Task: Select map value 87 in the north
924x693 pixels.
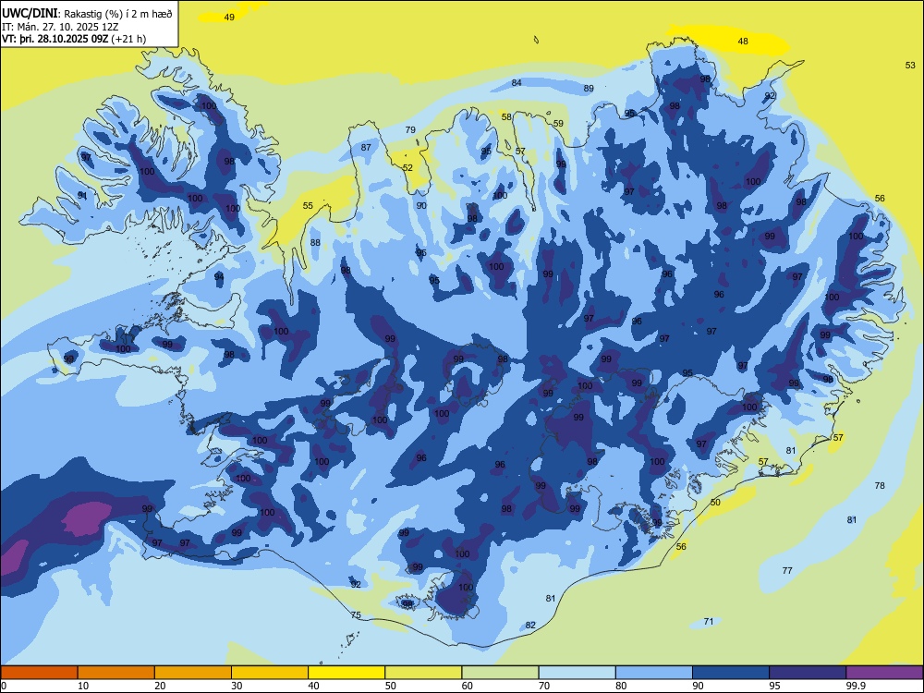Action: click(366, 147)
